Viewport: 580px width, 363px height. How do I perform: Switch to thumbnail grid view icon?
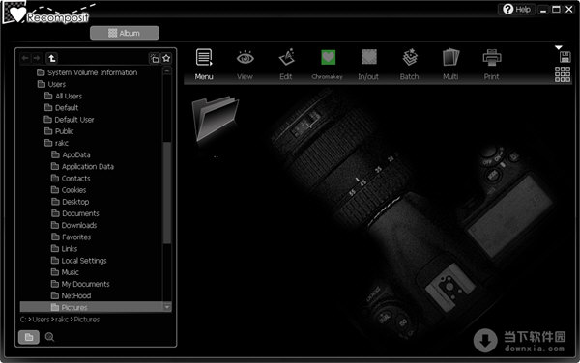coord(563,74)
